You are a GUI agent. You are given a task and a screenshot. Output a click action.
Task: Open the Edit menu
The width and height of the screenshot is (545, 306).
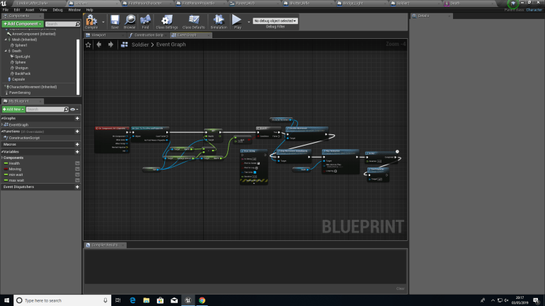click(17, 10)
